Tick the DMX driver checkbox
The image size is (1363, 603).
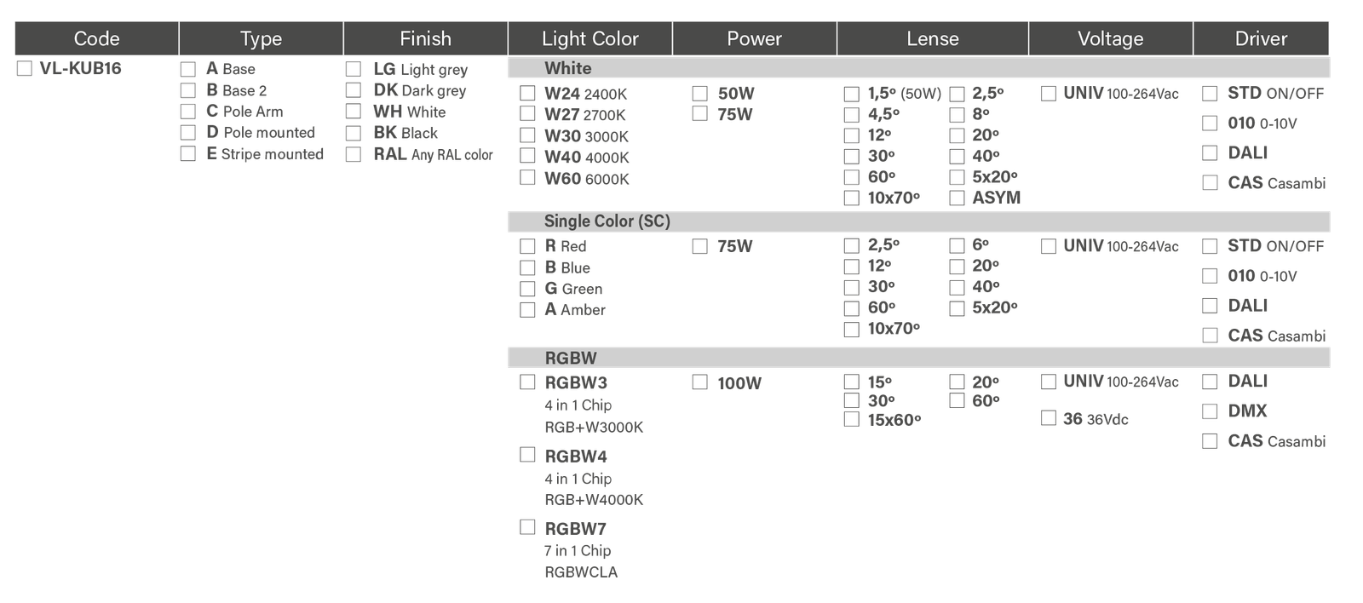tap(1210, 411)
